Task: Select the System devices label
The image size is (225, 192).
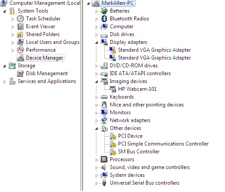Action: click(127, 175)
